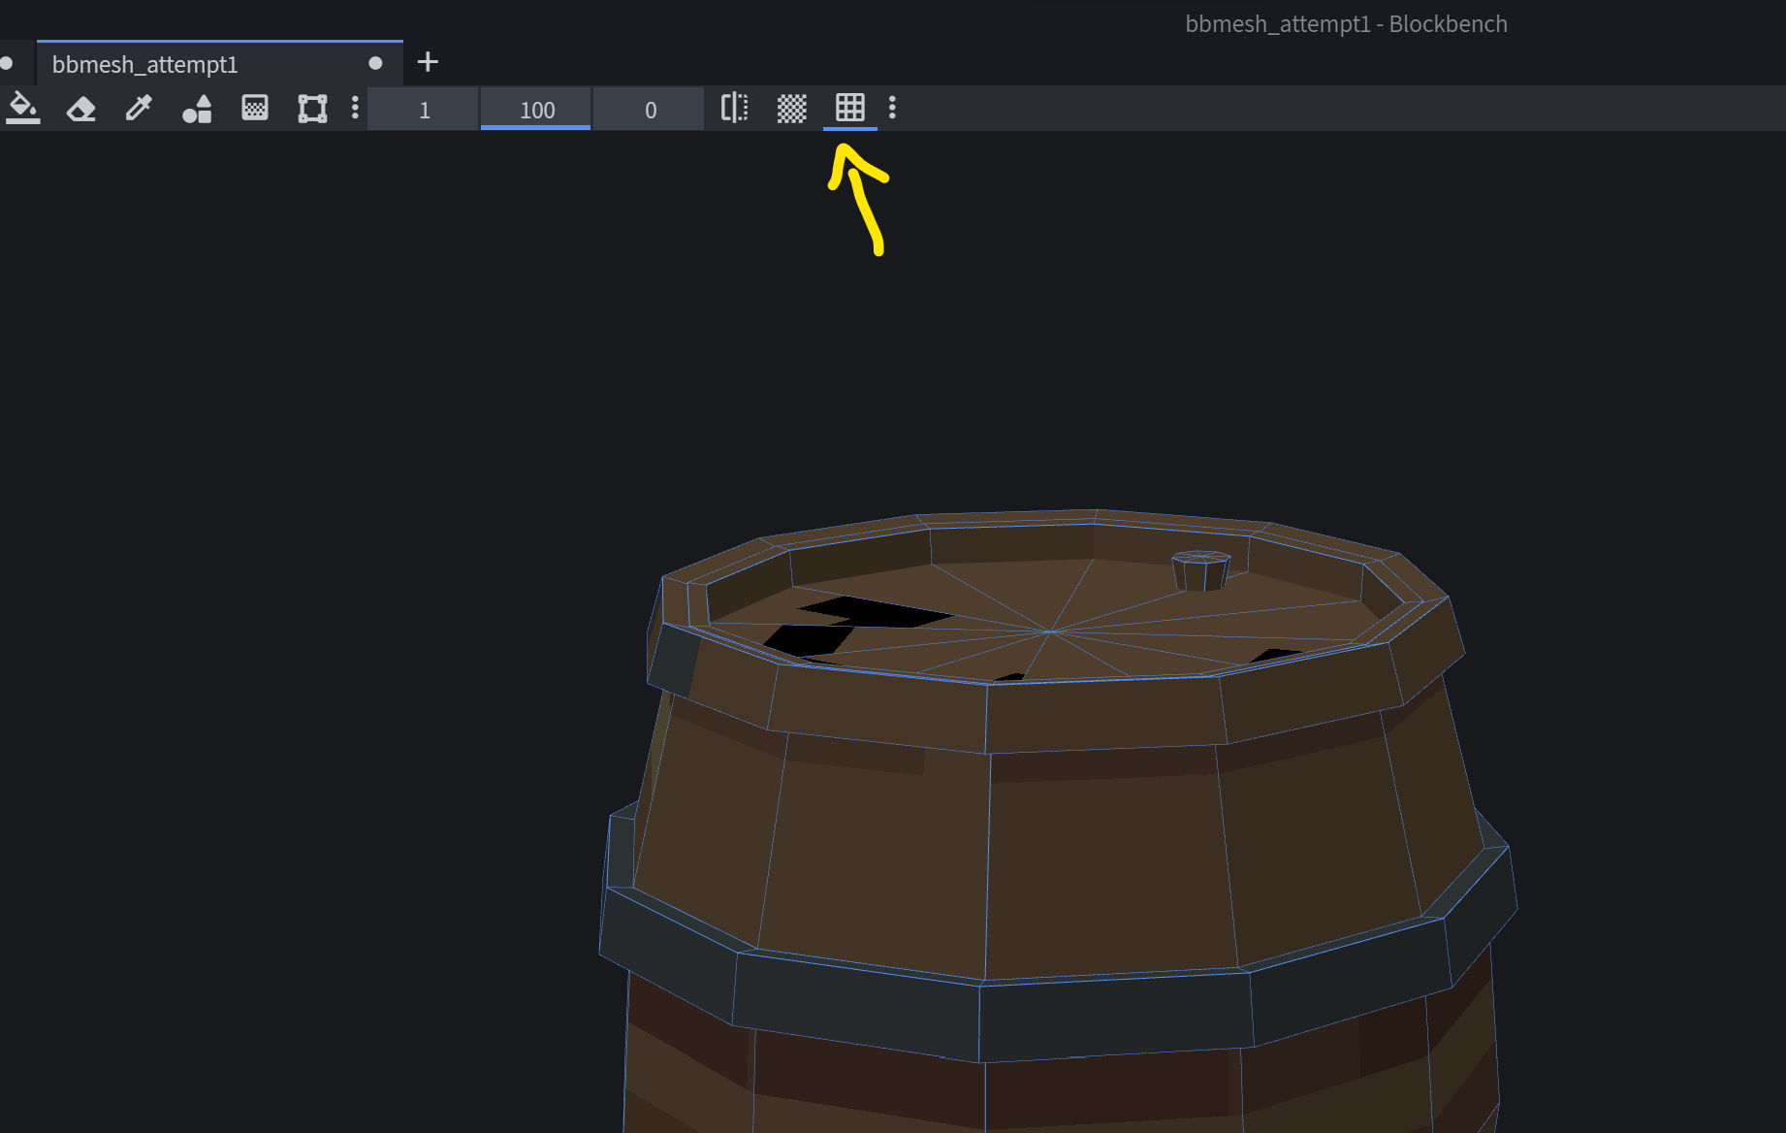Click the barrel mesh in the viewport

(x=1047, y=825)
